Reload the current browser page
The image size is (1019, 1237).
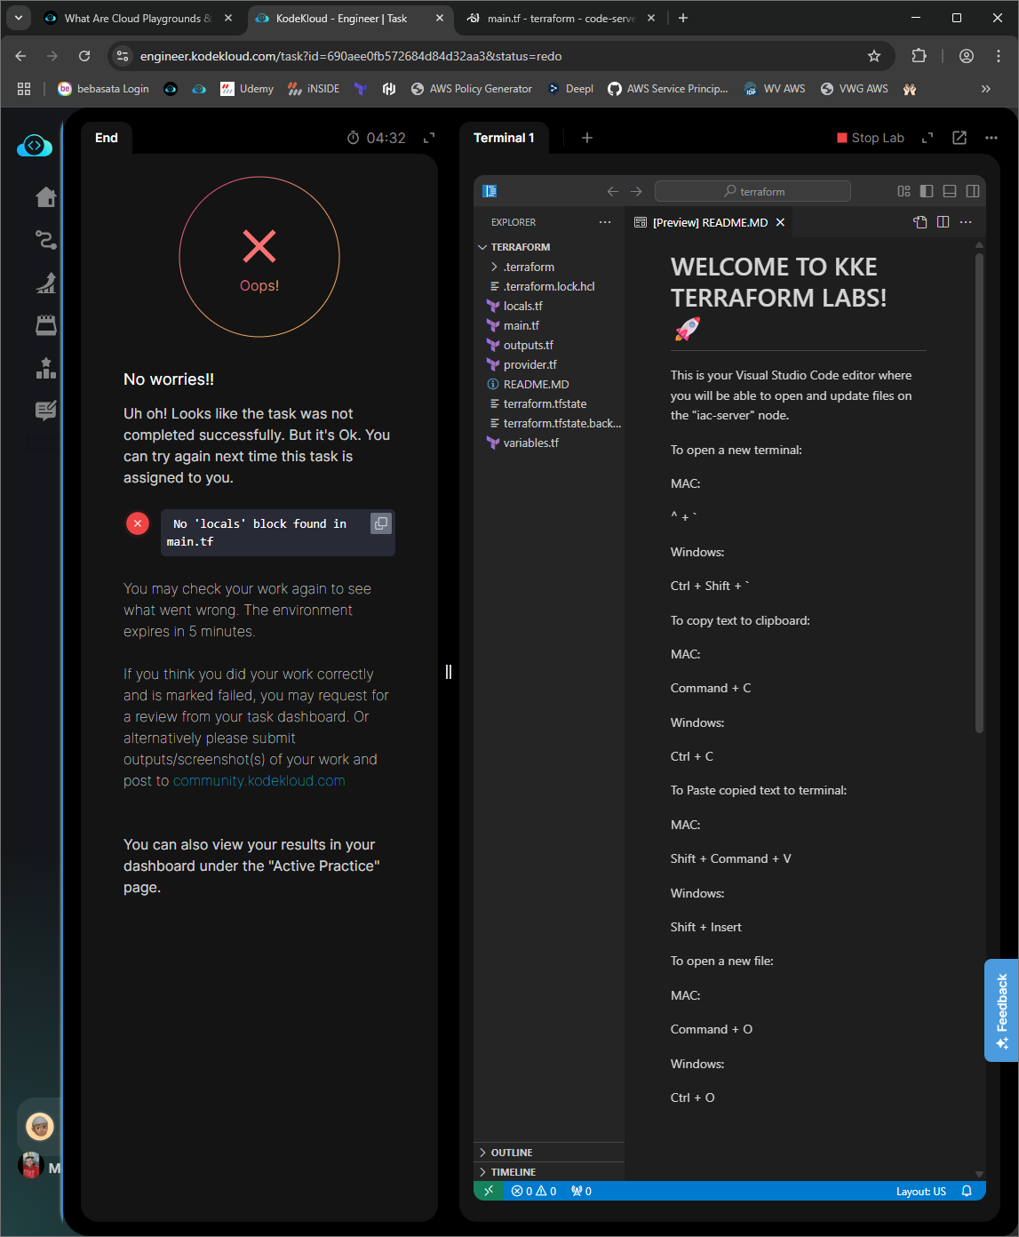point(84,56)
